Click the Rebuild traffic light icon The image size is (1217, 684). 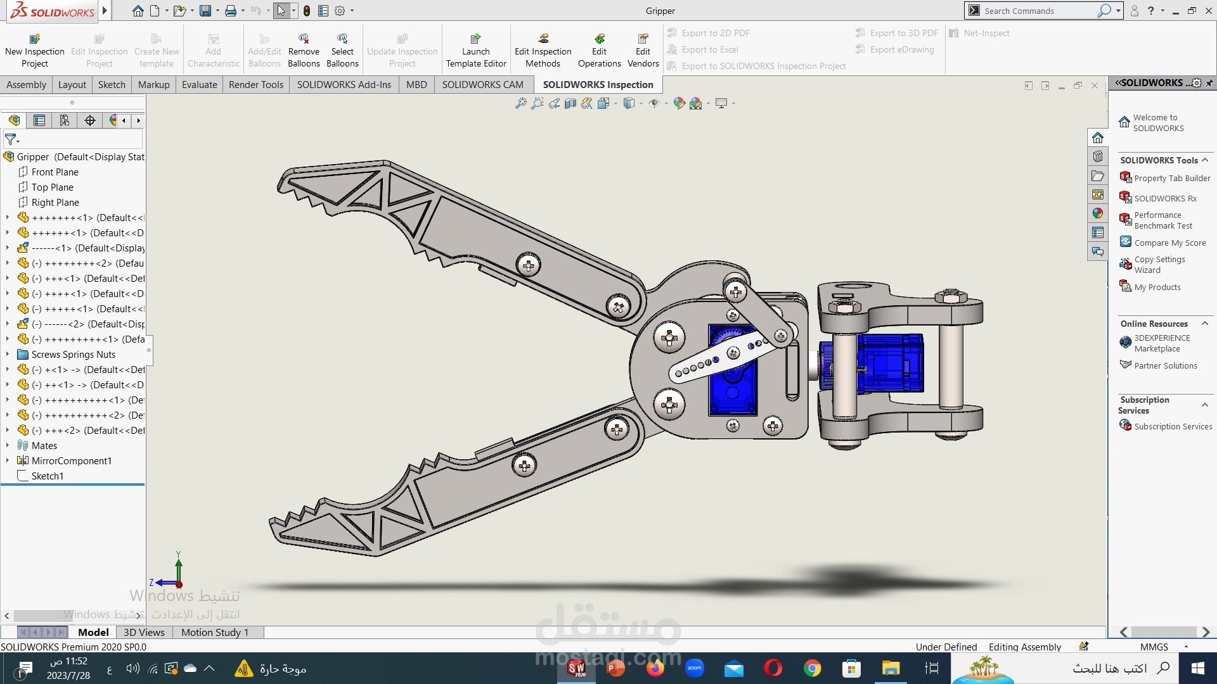click(x=307, y=11)
